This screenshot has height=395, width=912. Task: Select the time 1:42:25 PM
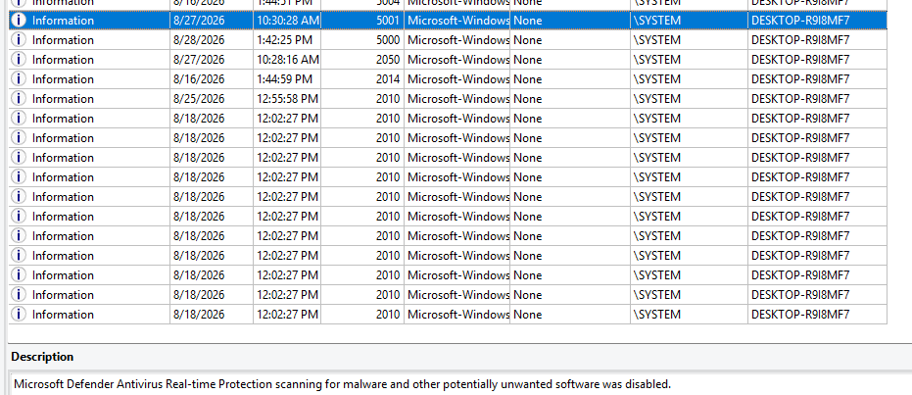coord(284,40)
